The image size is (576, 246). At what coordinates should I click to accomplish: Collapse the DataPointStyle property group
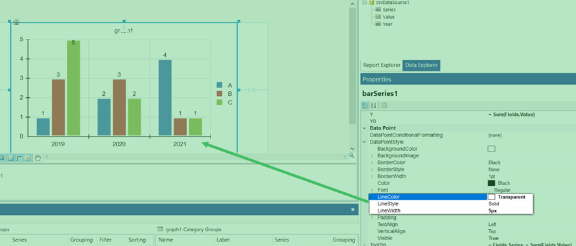pyautogui.click(x=364, y=142)
